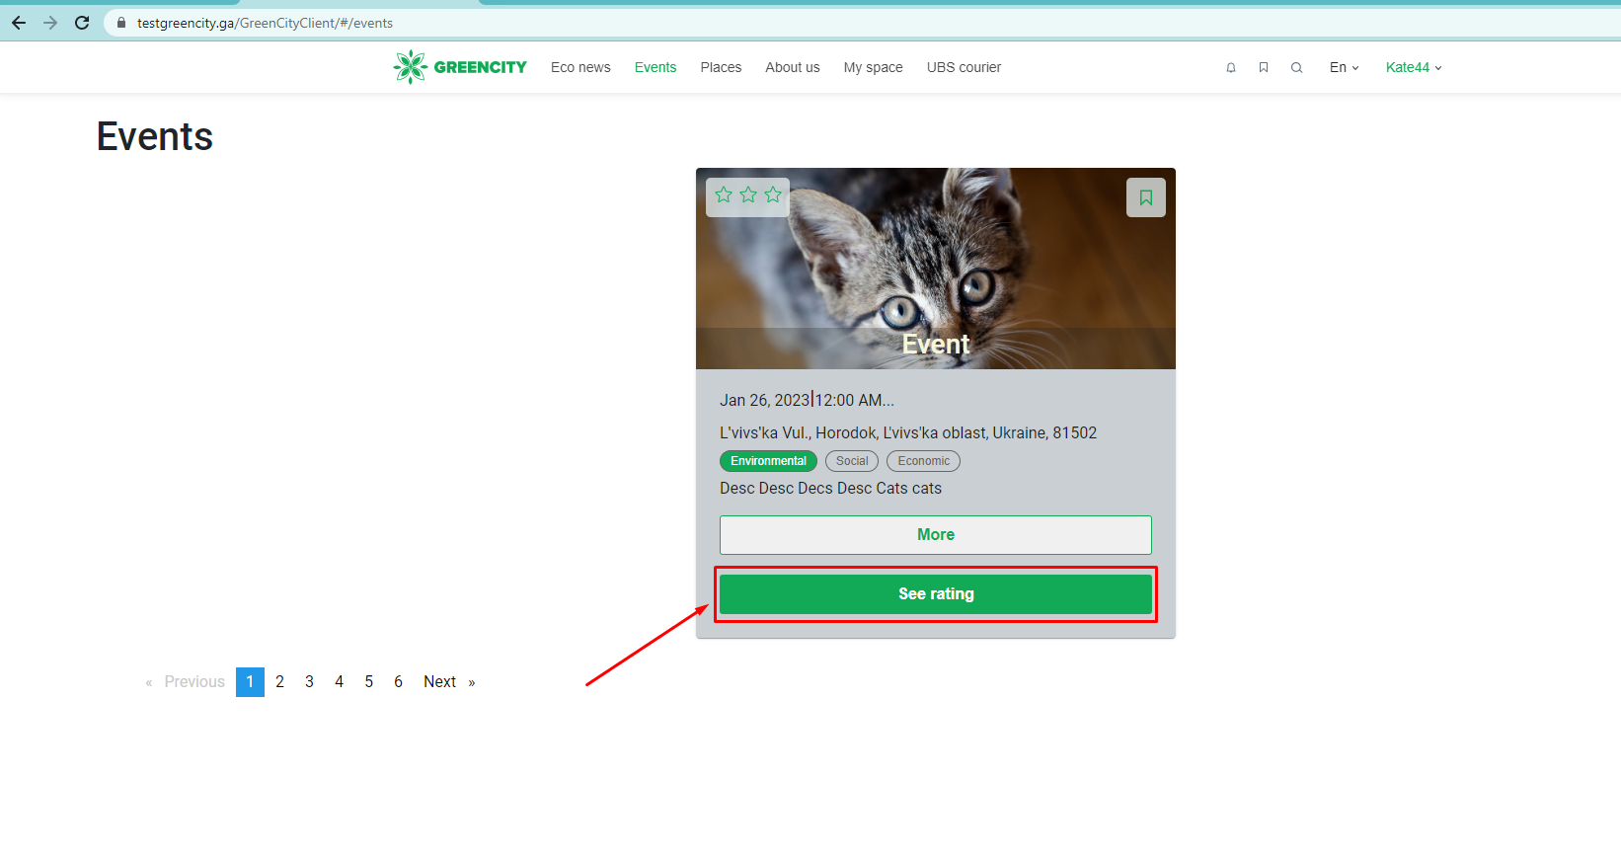Click the GreenCity logo
This screenshot has height=855, width=1621.
460,67
